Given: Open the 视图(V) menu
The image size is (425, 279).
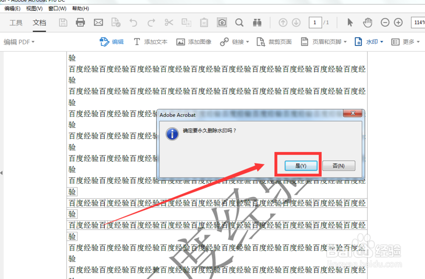Looking at the screenshot, I should (x=34, y=8).
